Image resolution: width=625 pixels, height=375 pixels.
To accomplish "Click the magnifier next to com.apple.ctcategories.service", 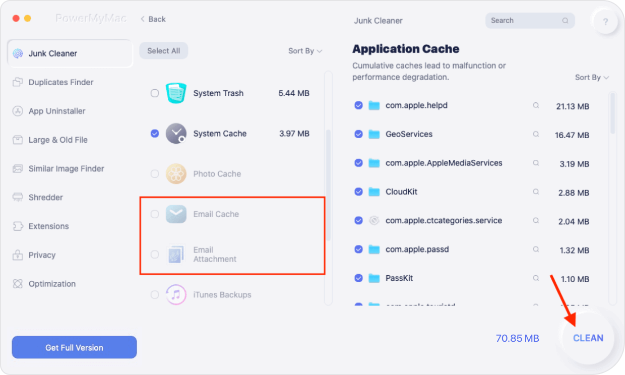I will click(536, 221).
